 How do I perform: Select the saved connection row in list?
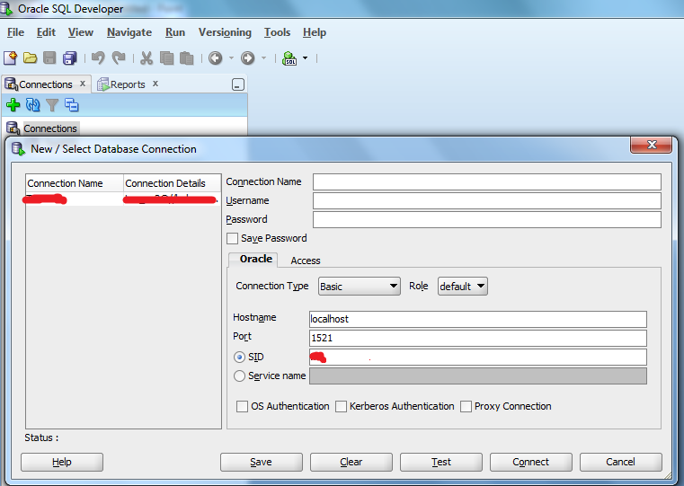pyautogui.click(x=123, y=199)
